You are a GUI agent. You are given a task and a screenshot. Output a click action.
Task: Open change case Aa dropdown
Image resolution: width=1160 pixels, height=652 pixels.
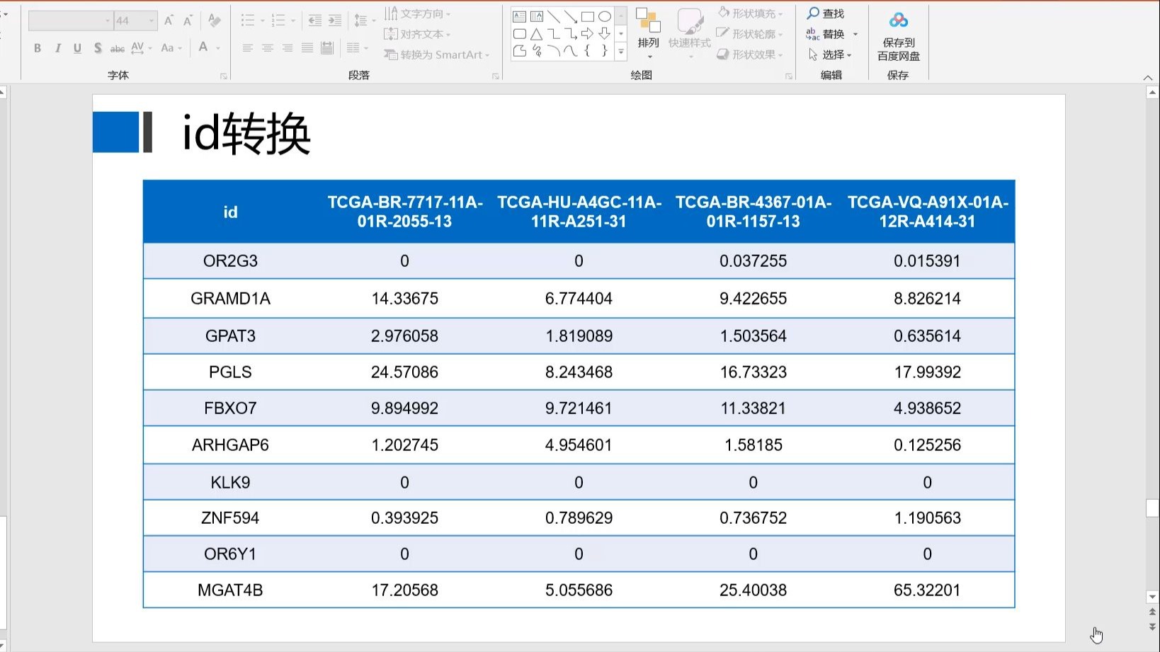click(x=171, y=48)
